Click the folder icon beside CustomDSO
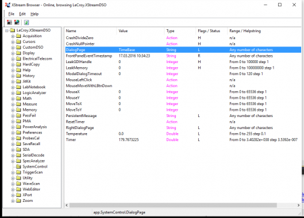The height and width of the screenshot is (218, 304). point(18,47)
